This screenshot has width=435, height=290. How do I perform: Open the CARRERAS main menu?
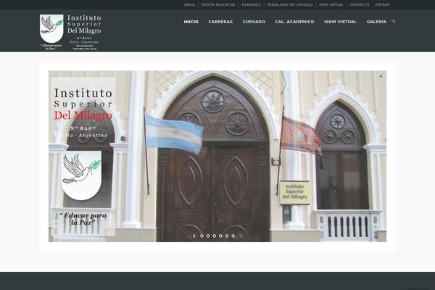(220, 22)
